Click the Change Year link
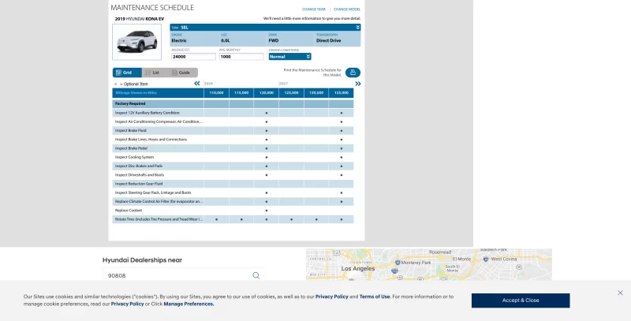This screenshot has width=631, height=321. 313,9
